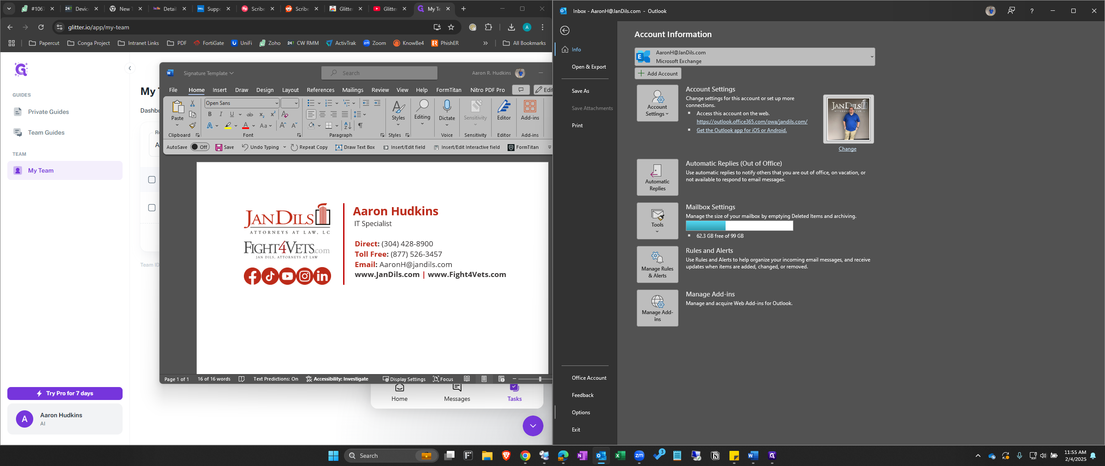Viewport: 1105px width, 466px height.
Task: Toggle AutoSave switch in Word
Action: 200,147
